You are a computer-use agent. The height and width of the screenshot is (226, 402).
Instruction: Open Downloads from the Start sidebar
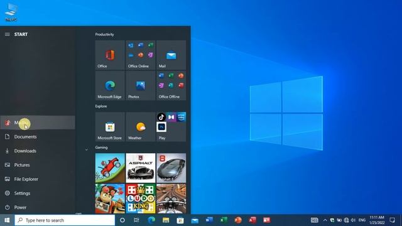coord(38,151)
